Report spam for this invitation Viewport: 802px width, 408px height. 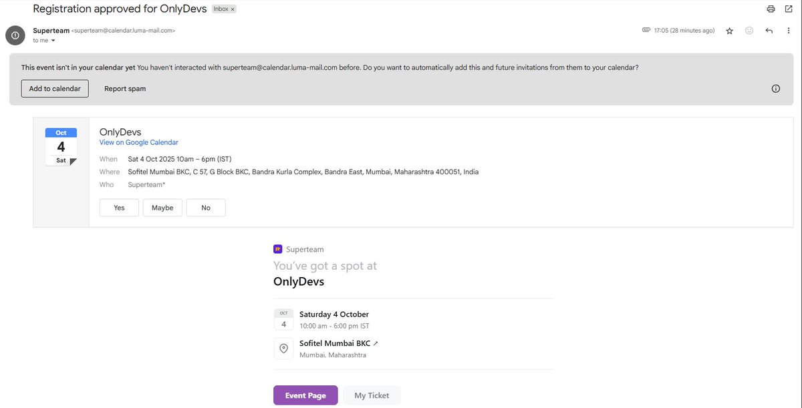click(x=125, y=88)
